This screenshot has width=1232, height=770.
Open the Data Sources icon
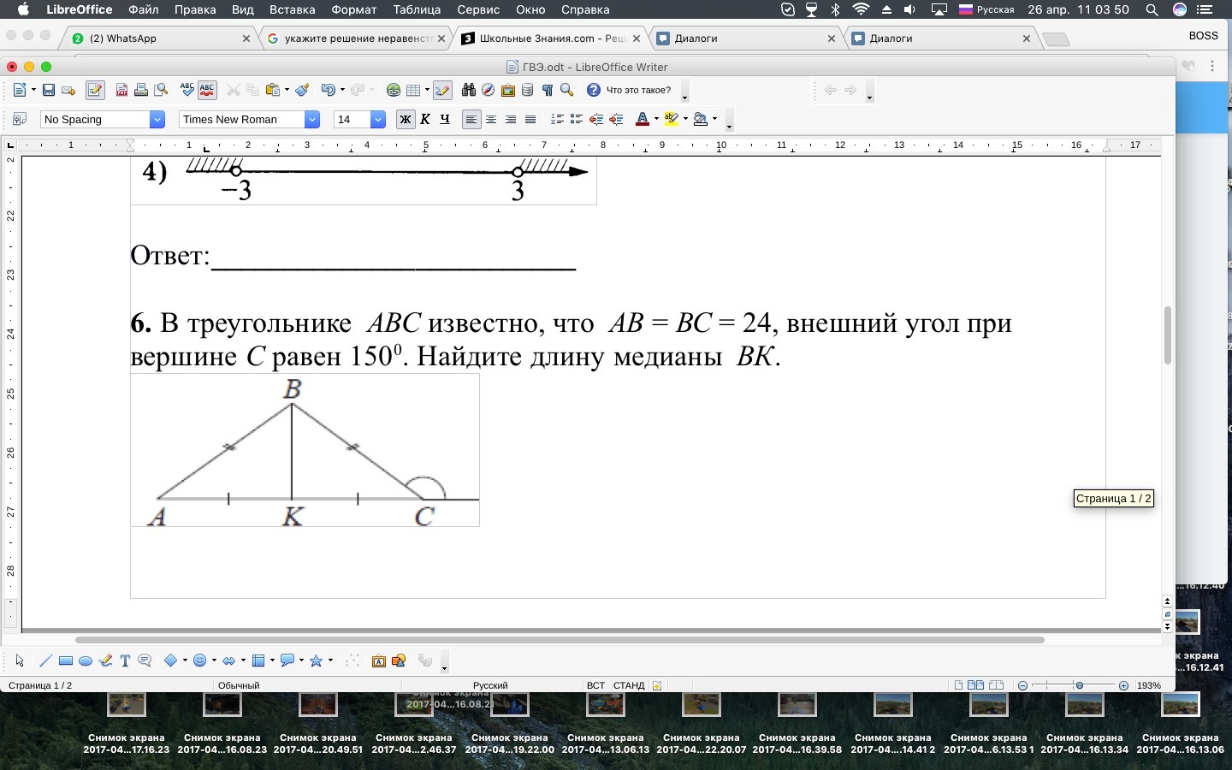(528, 90)
